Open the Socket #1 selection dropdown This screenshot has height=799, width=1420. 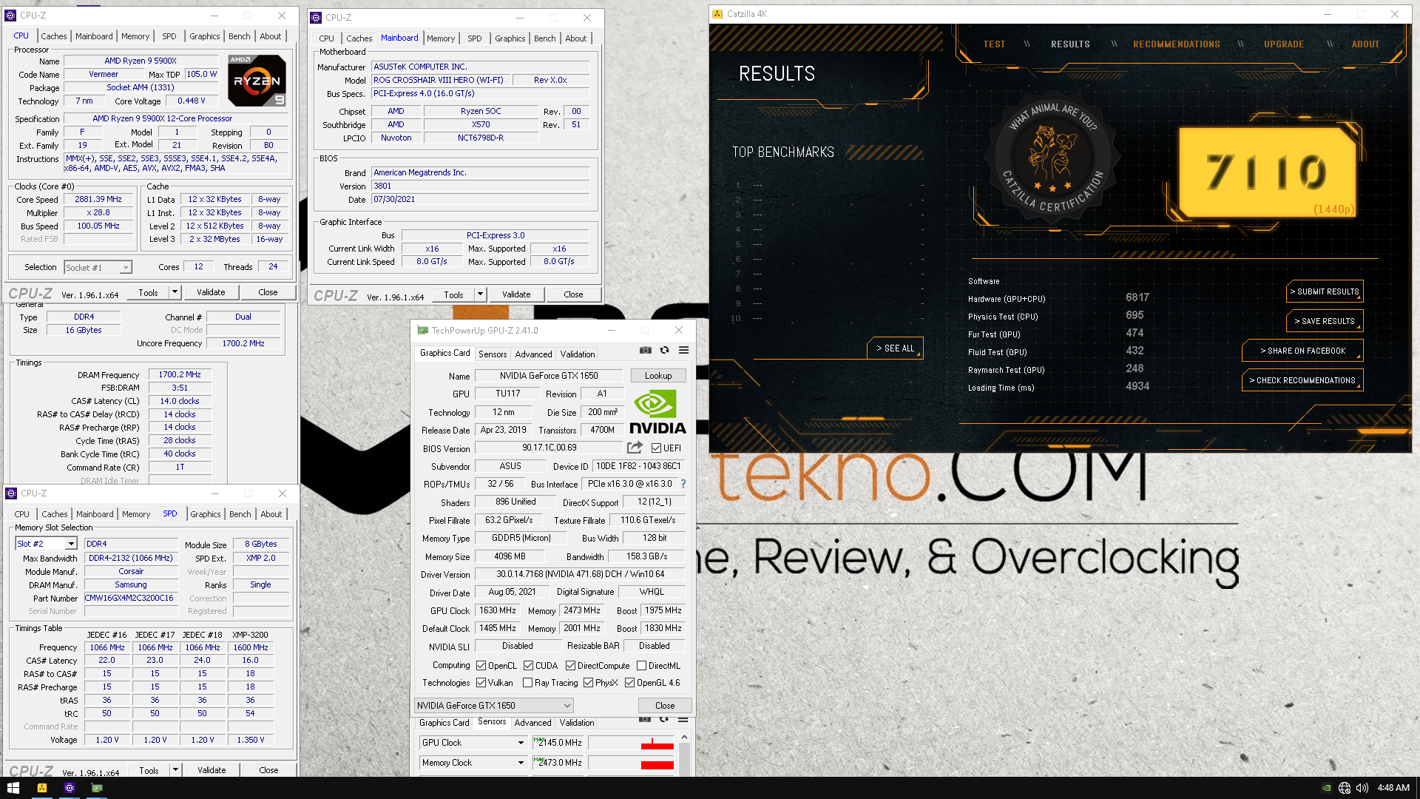tap(98, 268)
